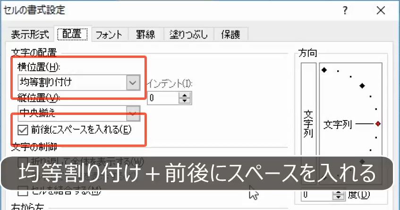Open the フォント tab

click(x=109, y=34)
